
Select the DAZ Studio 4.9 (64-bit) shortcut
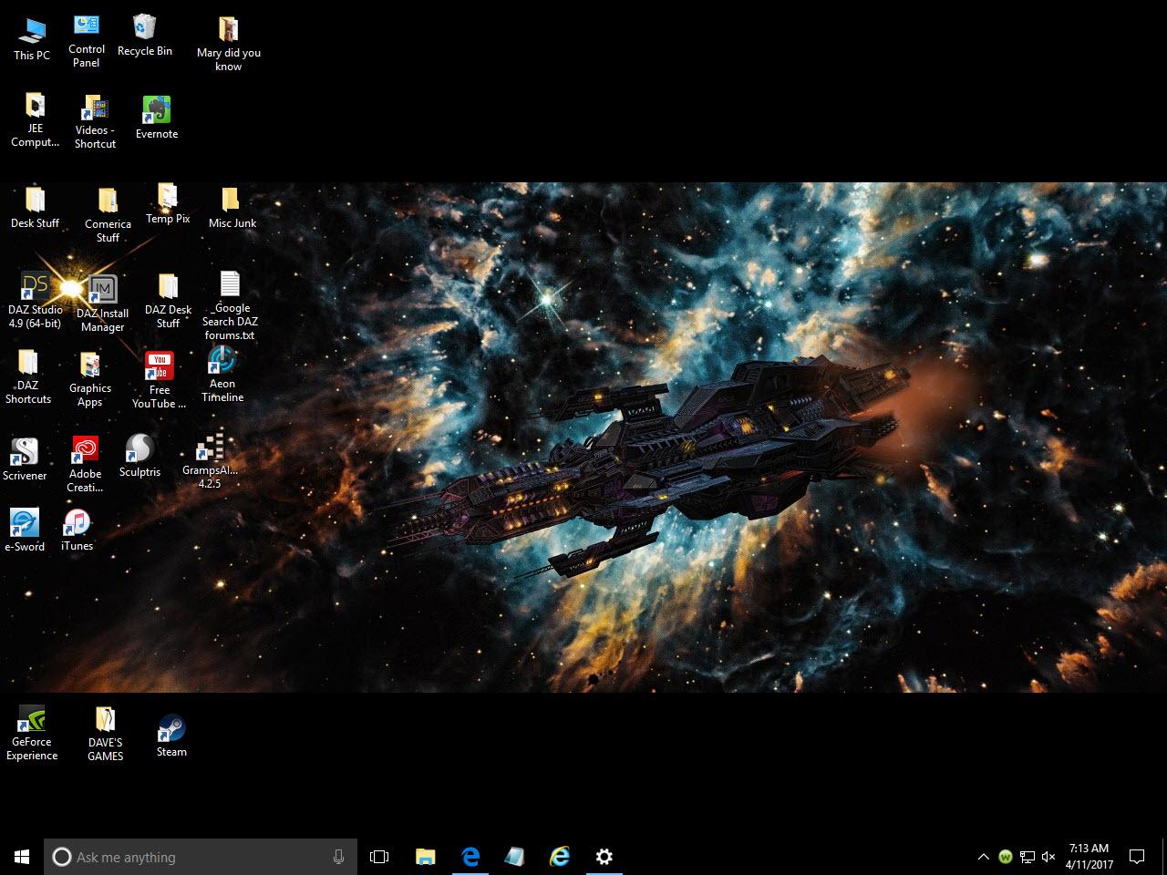click(35, 300)
